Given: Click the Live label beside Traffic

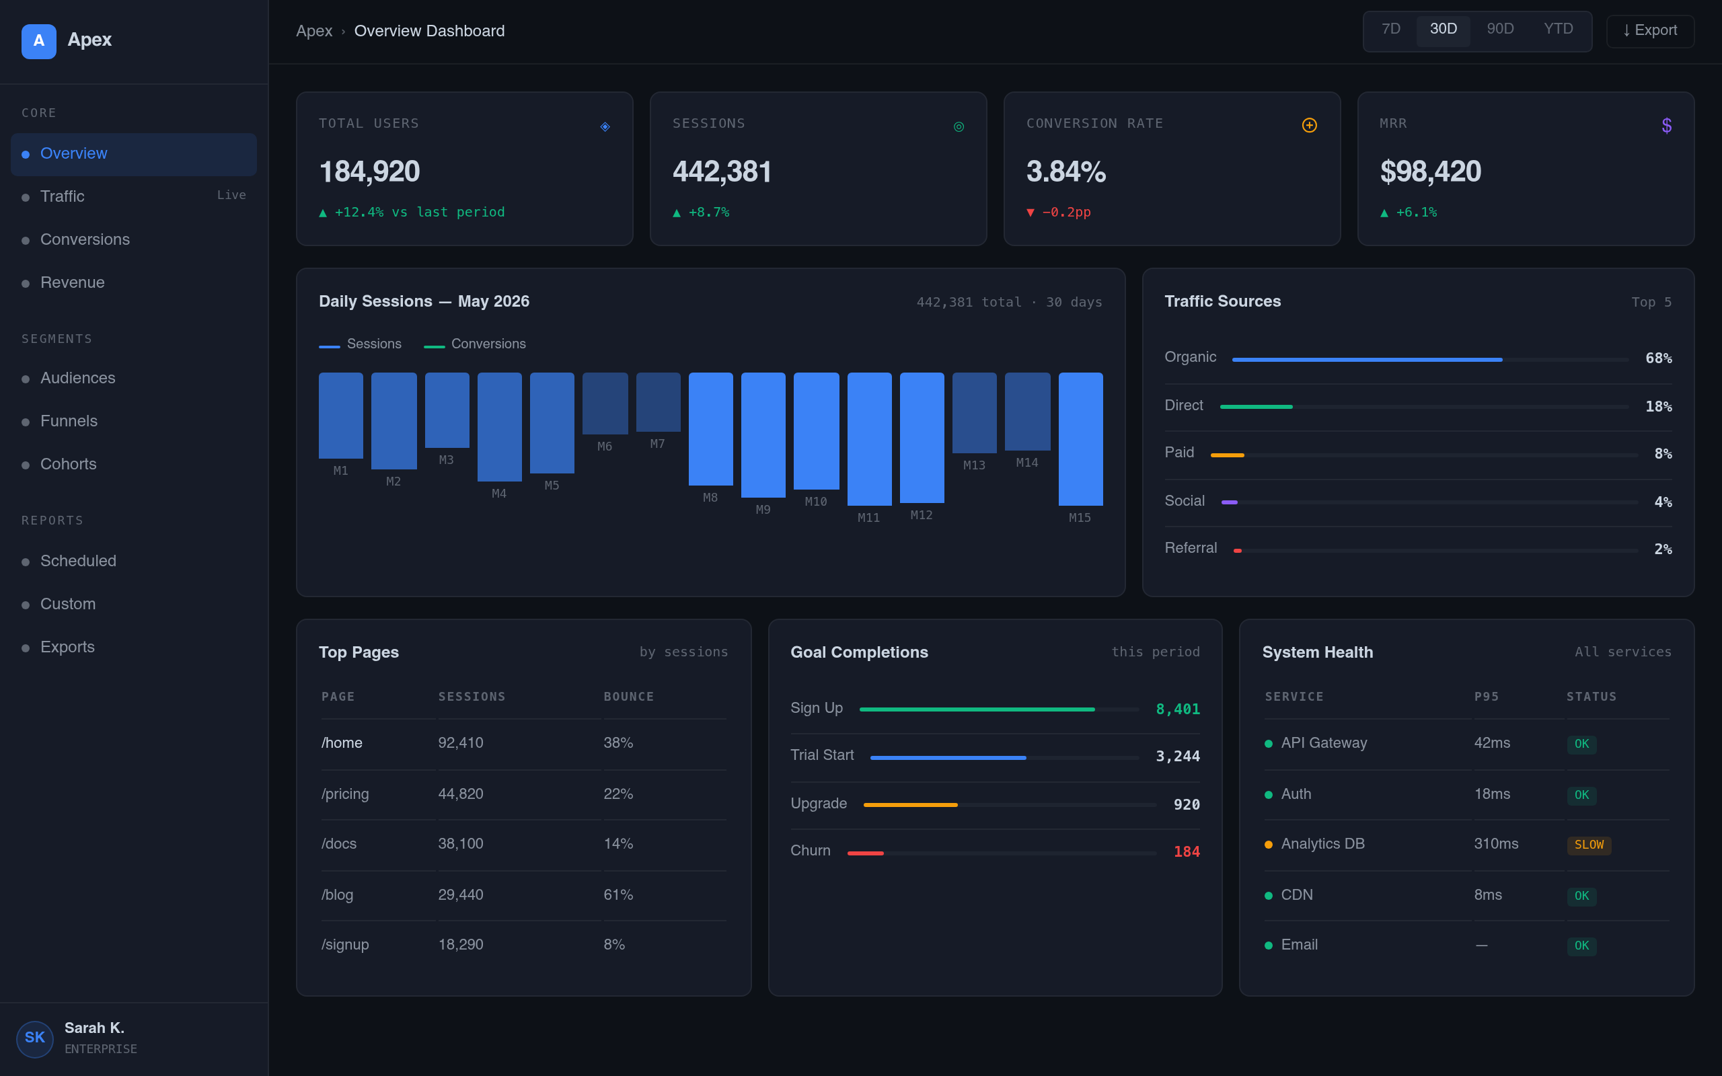Looking at the screenshot, I should (x=231, y=195).
